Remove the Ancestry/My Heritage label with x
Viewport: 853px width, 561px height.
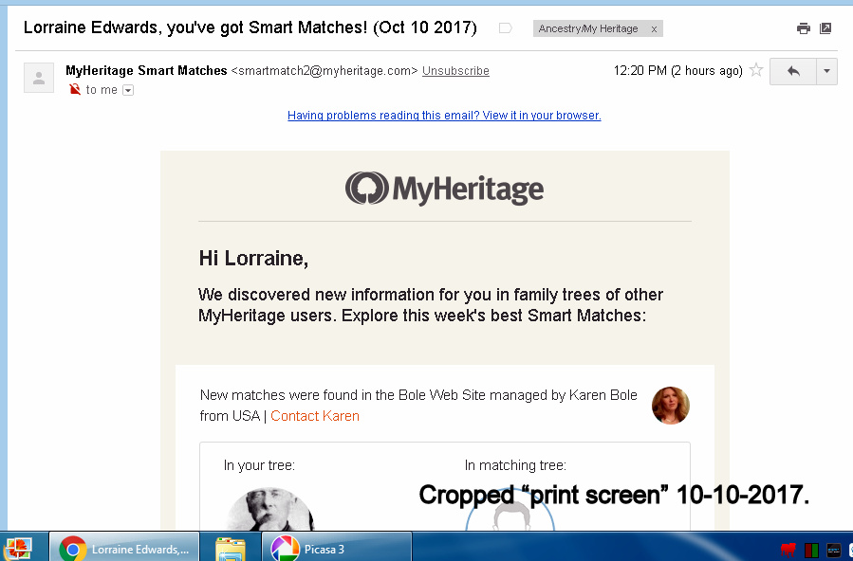click(654, 28)
